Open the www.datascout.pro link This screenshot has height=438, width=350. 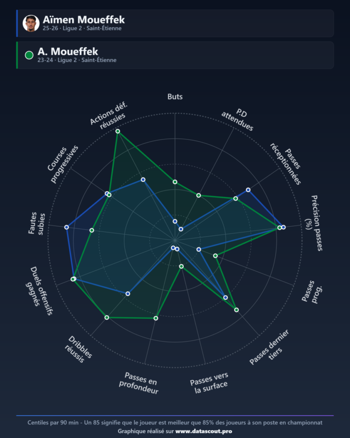pyautogui.click(x=203, y=431)
